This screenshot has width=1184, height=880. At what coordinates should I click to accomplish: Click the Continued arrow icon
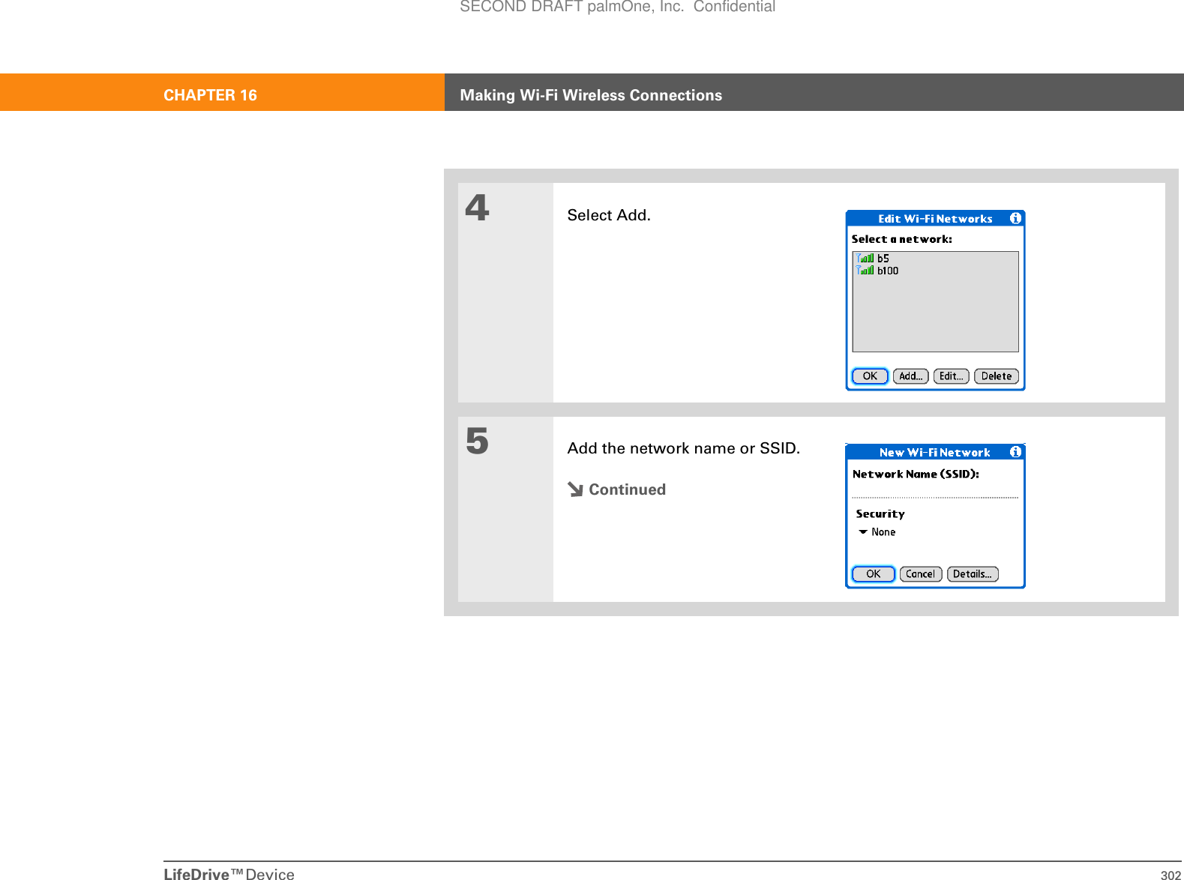pyautogui.click(x=575, y=489)
